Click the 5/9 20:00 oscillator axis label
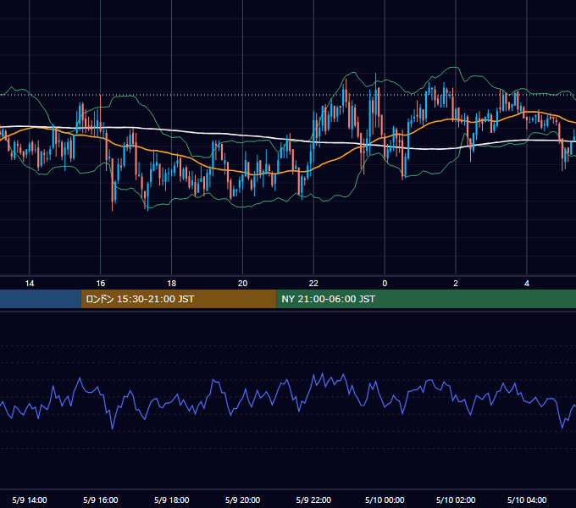Image resolution: width=576 pixels, height=508 pixels. [x=242, y=500]
